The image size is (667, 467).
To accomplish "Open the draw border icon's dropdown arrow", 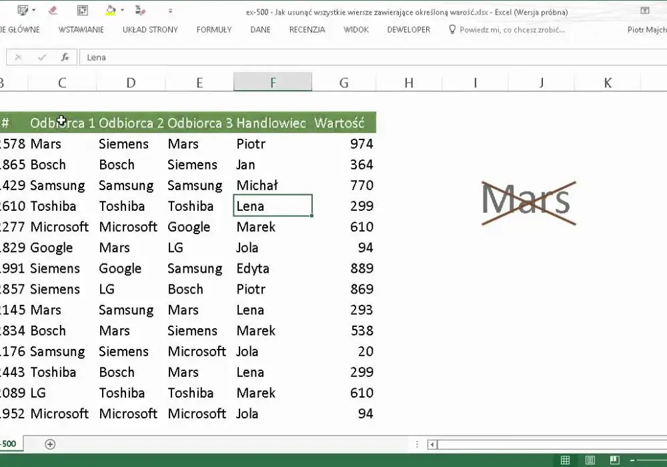I will tap(33, 10).
